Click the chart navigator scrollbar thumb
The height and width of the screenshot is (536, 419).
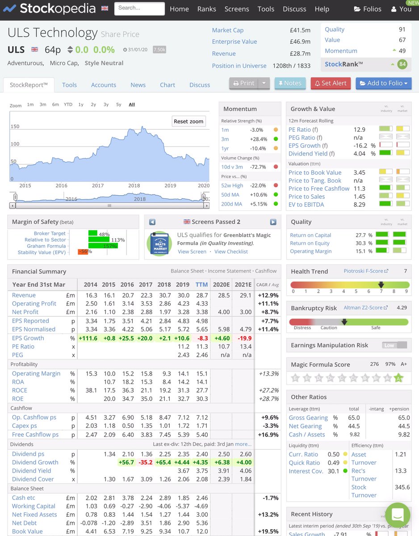coord(109,206)
